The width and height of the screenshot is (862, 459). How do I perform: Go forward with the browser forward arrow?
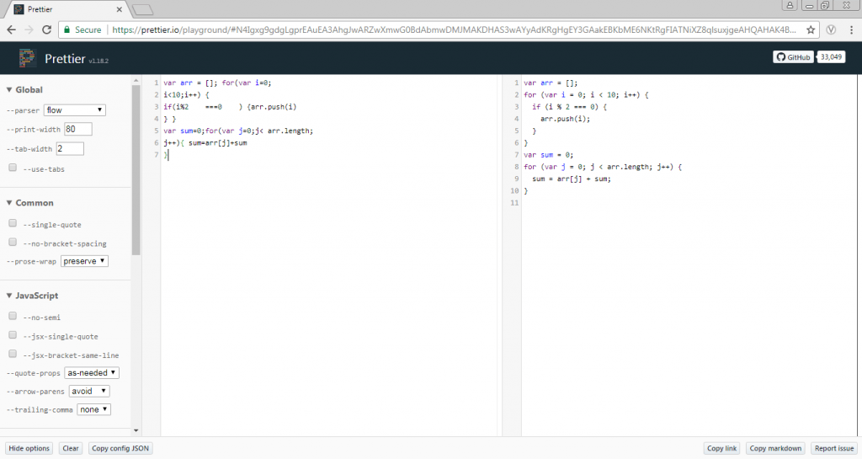coord(29,29)
